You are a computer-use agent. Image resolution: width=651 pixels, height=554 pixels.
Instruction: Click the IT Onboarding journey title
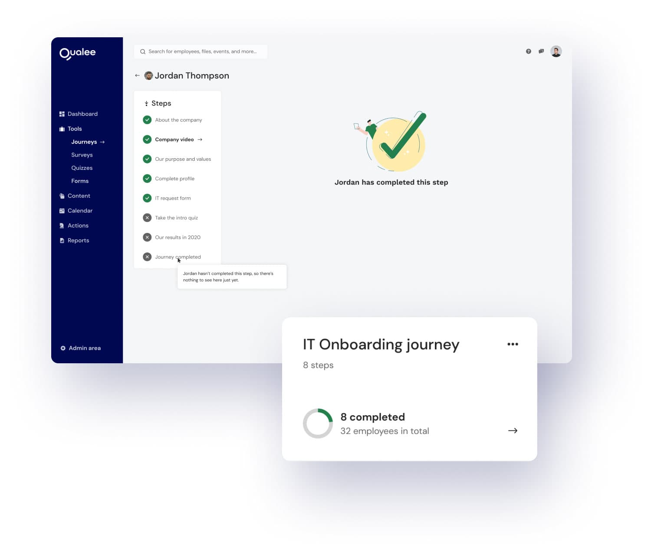381,345
